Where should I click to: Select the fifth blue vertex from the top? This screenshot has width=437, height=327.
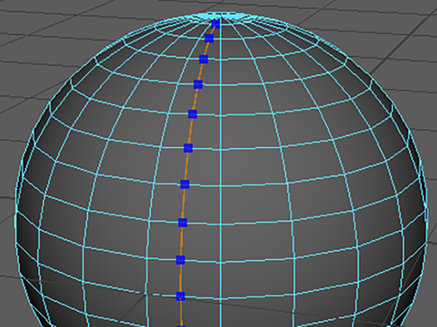pos(193,114)
